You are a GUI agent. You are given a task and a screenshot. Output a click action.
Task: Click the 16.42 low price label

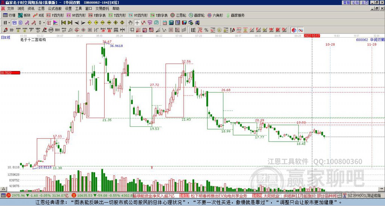point(301,144)
